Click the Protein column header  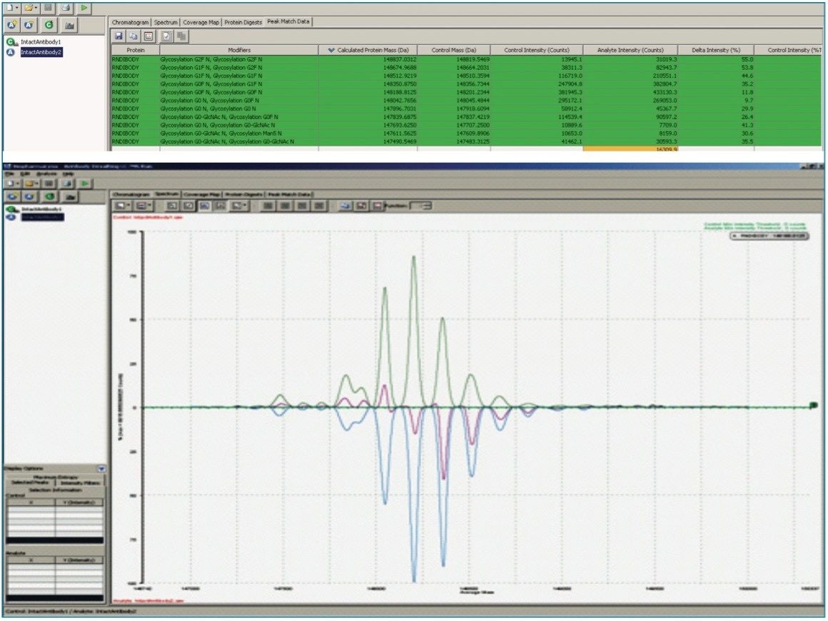tap(135, 50)
